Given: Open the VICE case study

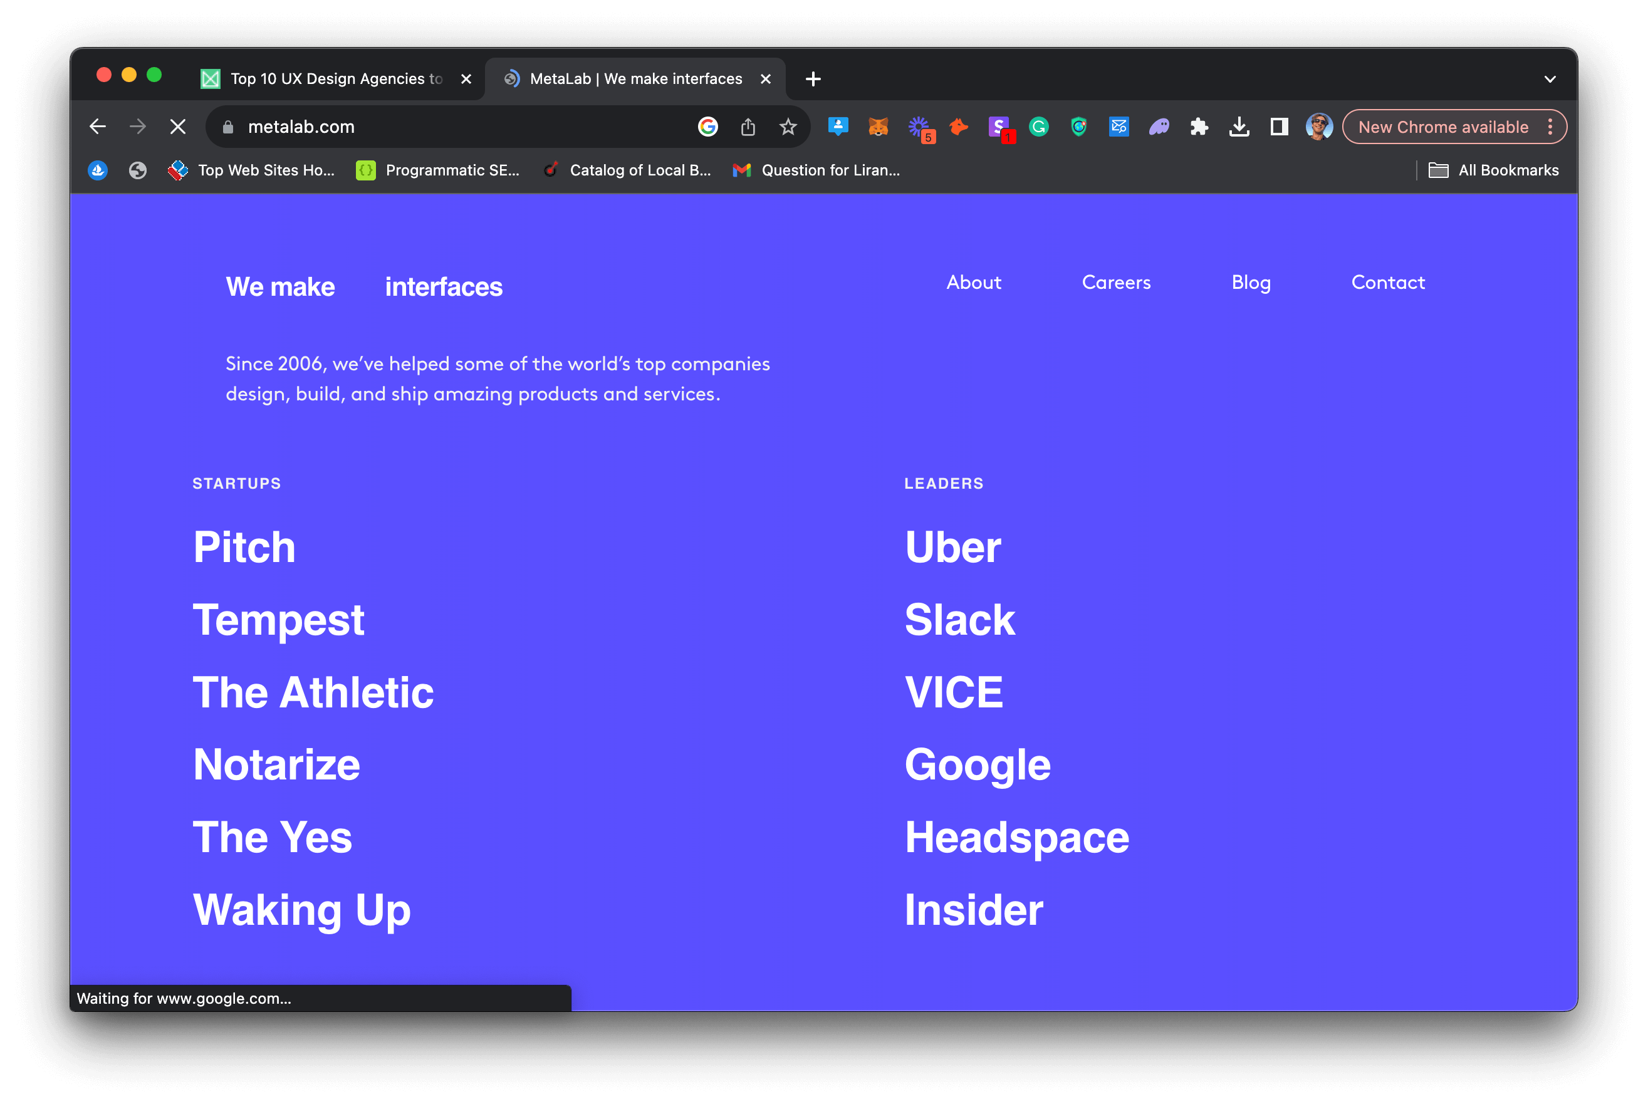Looking at the screenshot, I should 953,692.
